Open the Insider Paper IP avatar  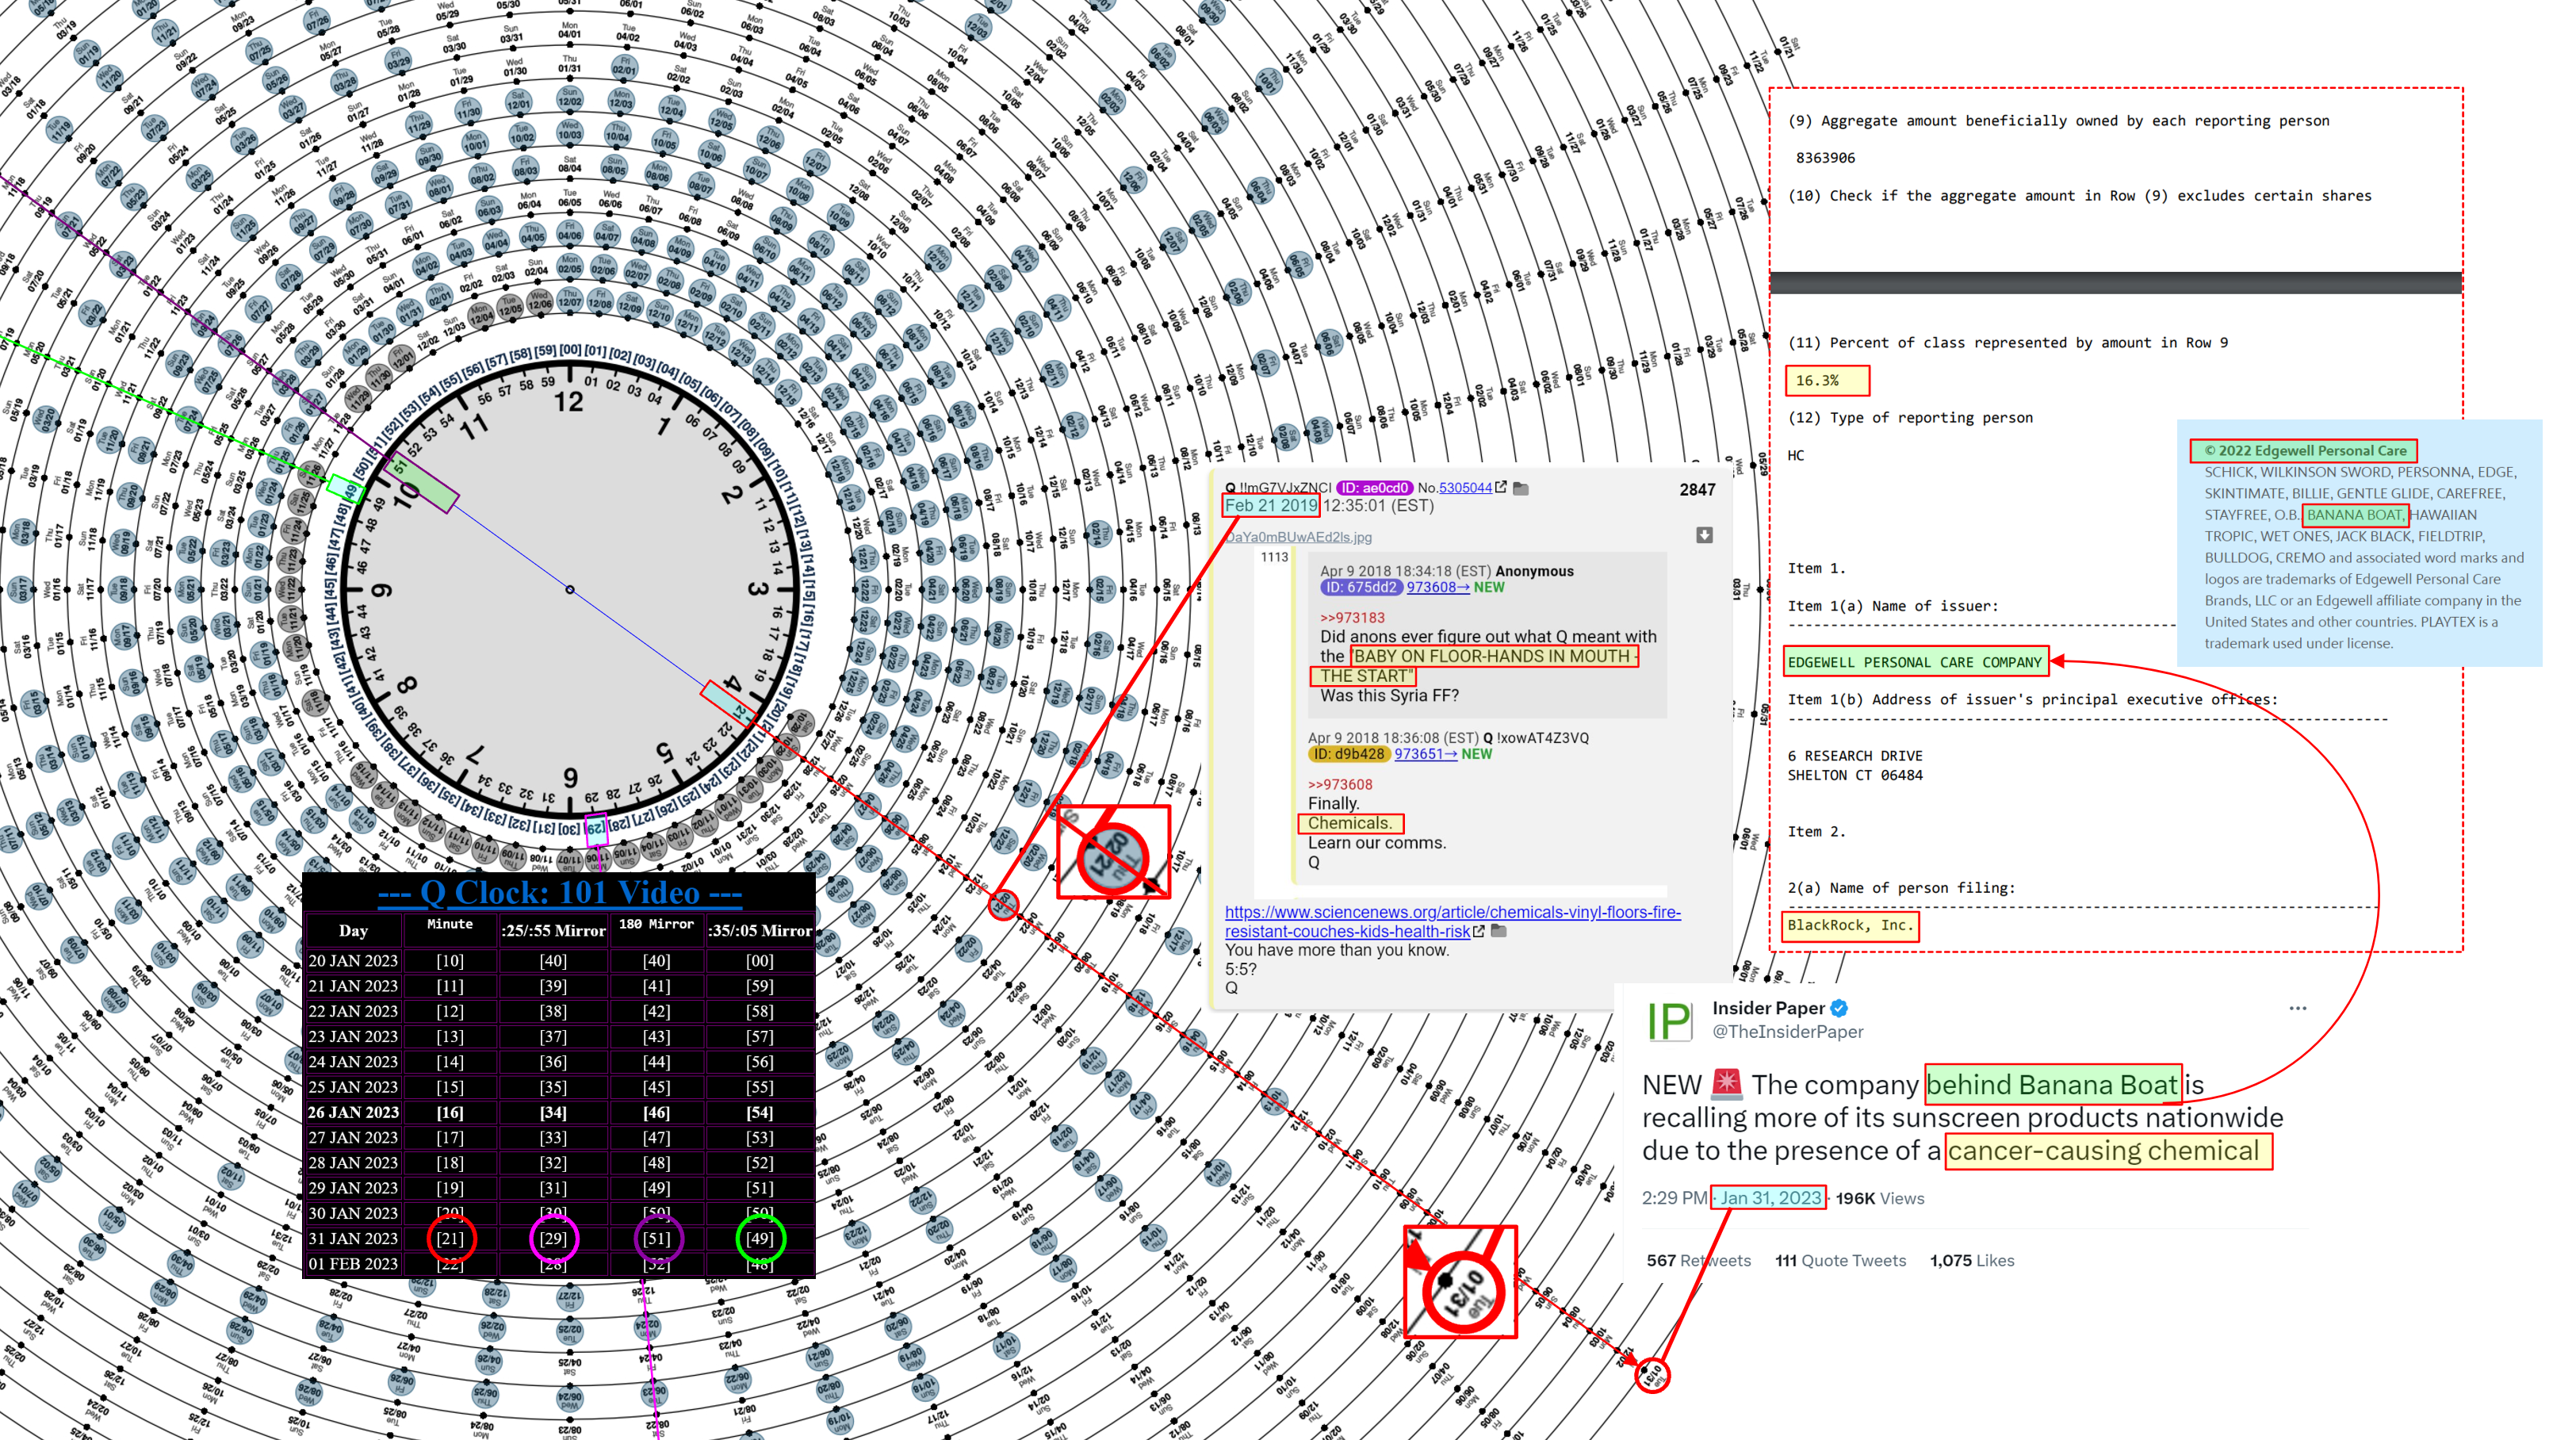point(1669,1020)
